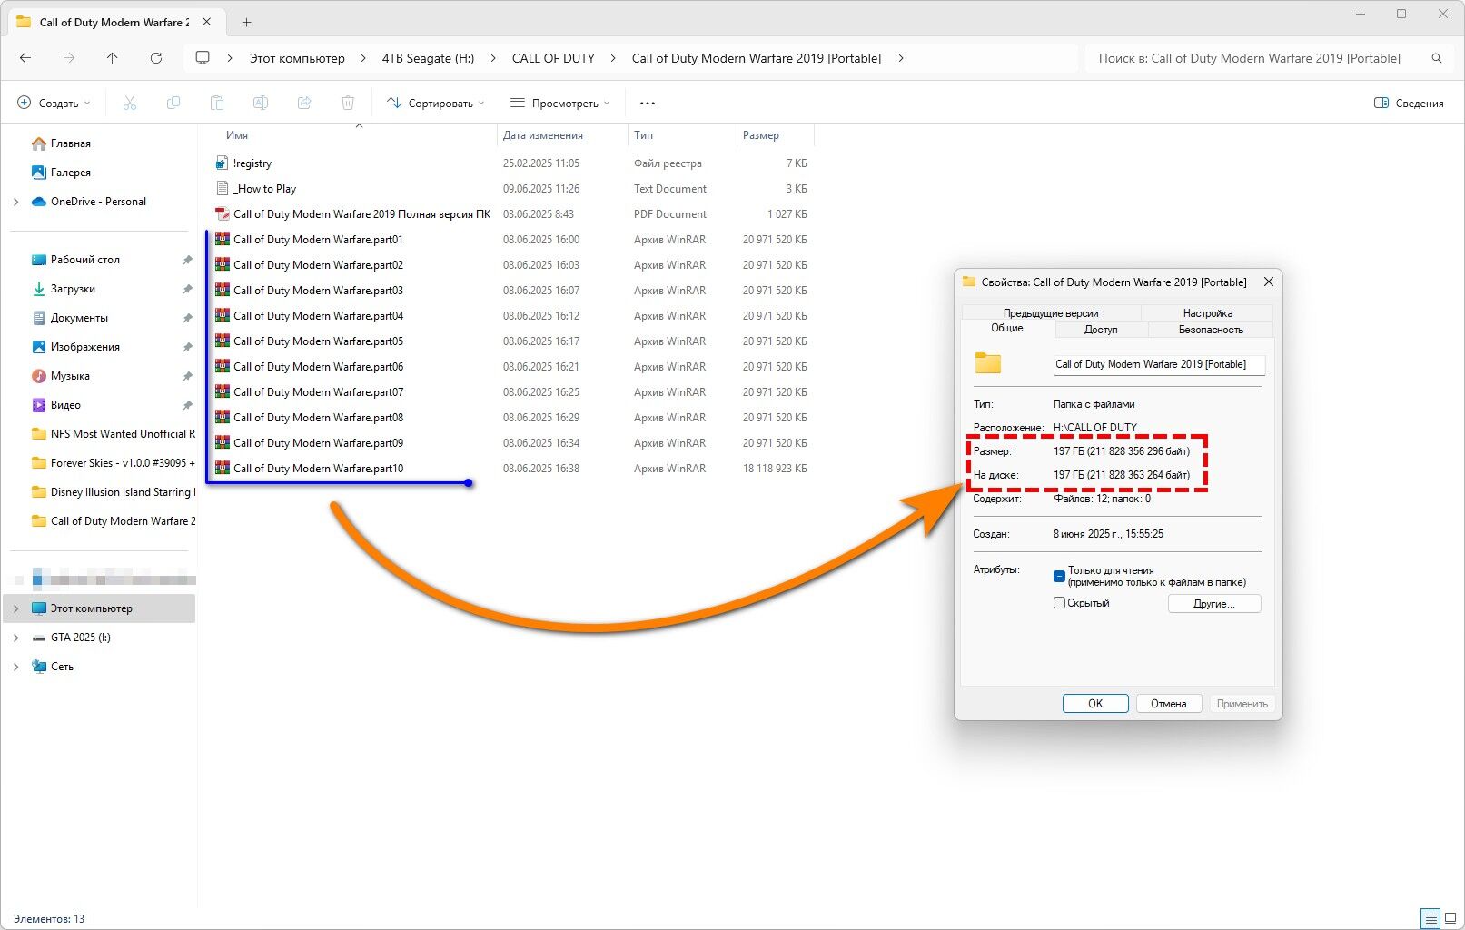
Task: Open the Создать dropdown
Action: [x=54, y=104]
